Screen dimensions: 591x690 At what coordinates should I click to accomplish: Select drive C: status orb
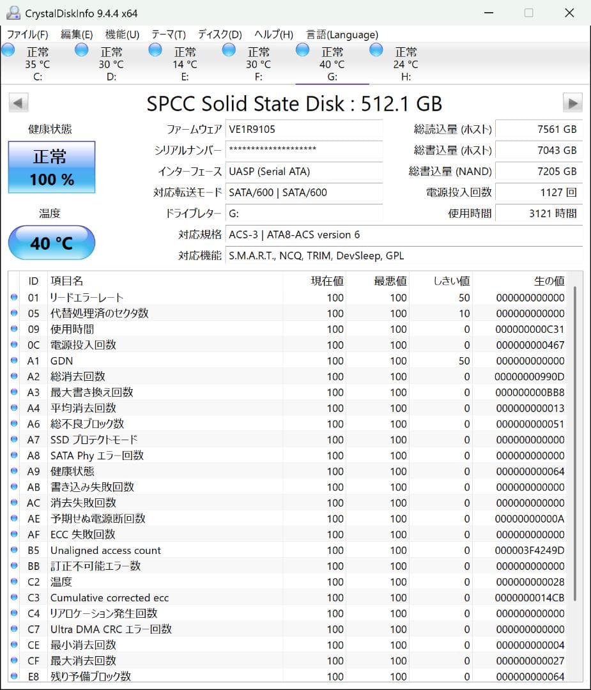(x=8, y=50)
